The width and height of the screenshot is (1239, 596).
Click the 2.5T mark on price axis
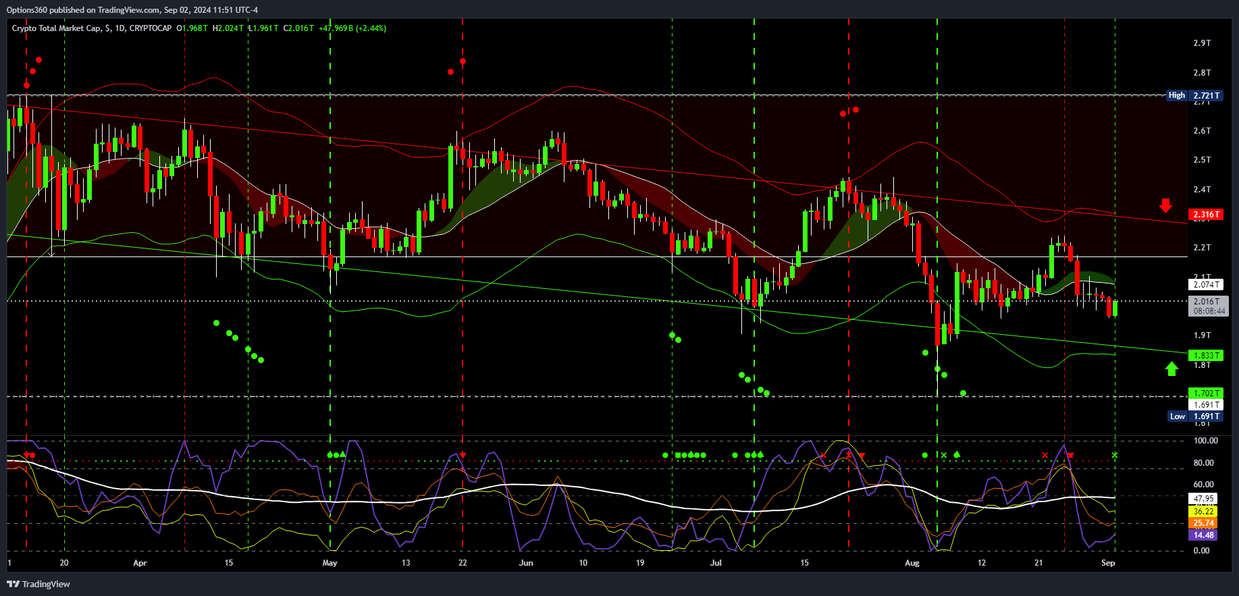click(1202, 160)
